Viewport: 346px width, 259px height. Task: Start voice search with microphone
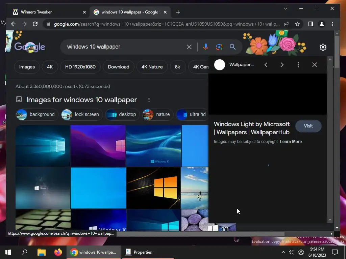[x=206, y=47]
